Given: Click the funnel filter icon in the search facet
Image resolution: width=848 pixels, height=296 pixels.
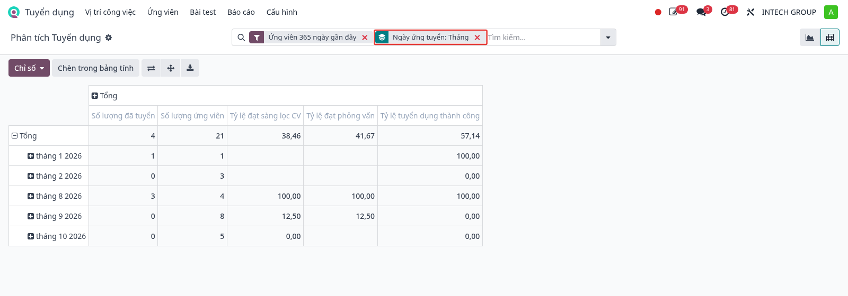Looking at the screenshot, I should pos(257,38).
